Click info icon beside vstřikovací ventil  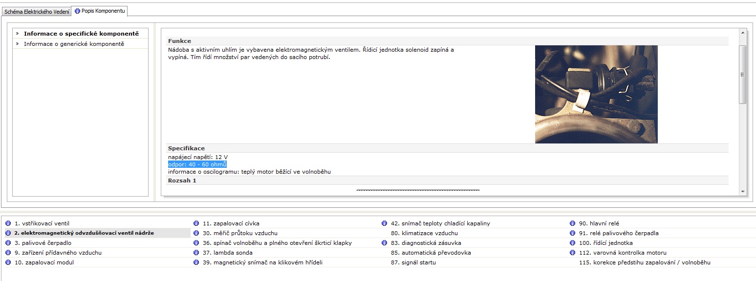point(8,223)
